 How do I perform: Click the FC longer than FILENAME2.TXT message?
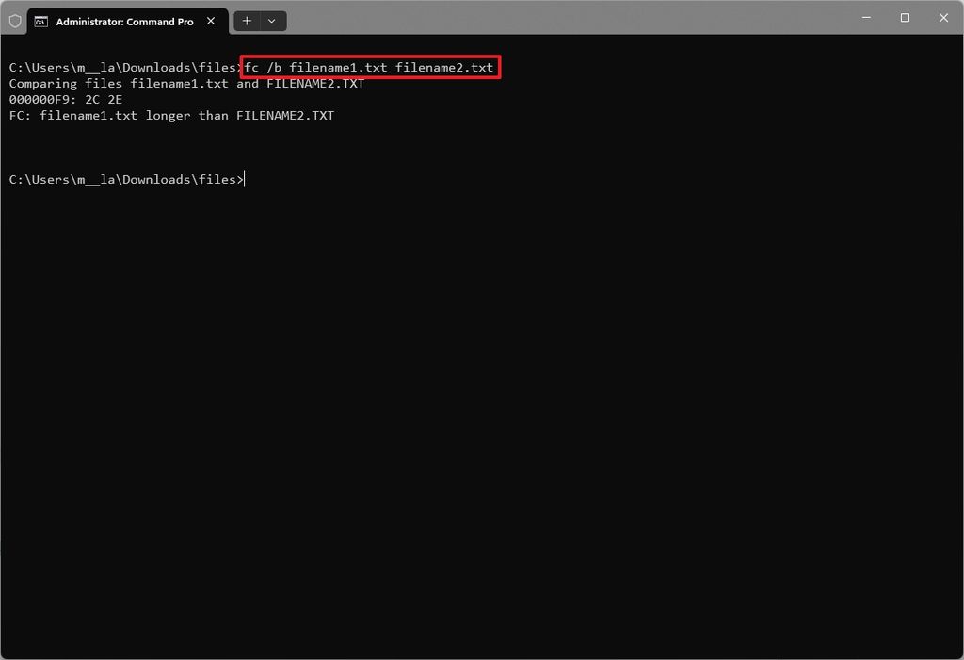click(169, 115)
